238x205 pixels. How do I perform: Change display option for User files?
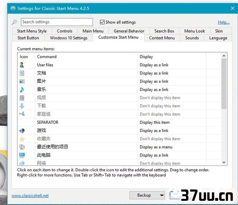tap(154, 65)
